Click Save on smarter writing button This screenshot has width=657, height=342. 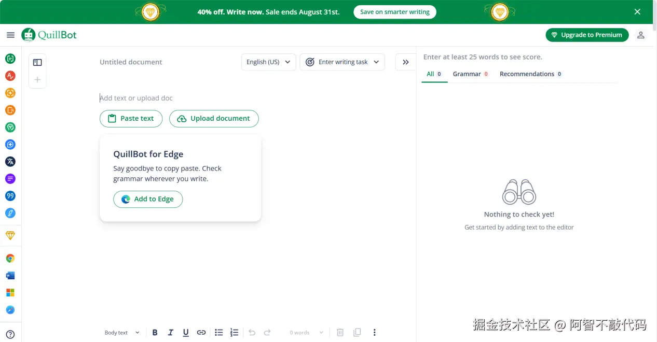(x=395, y=12)
